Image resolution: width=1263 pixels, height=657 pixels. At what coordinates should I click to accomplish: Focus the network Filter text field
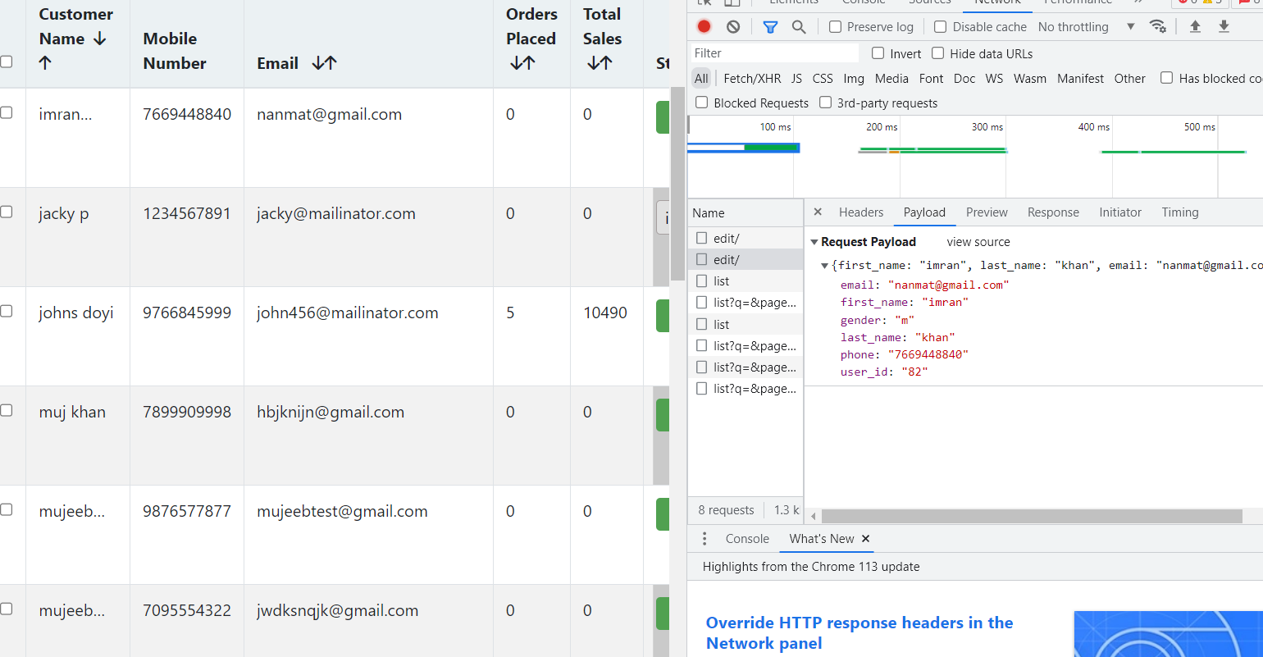(773, 53)
